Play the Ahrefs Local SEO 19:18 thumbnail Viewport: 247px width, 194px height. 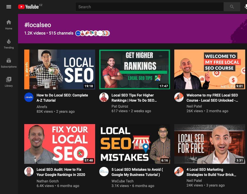click(60, 69)
